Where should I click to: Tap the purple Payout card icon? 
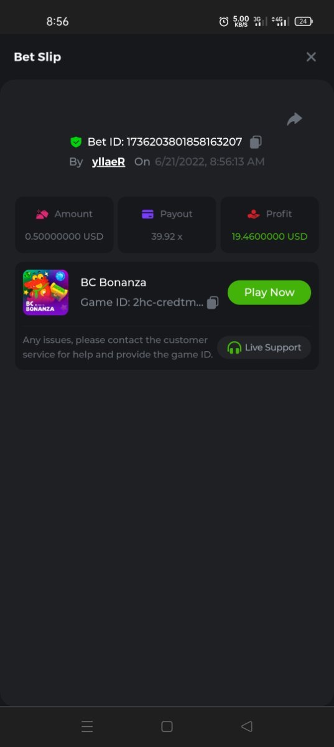click(147, 214)
